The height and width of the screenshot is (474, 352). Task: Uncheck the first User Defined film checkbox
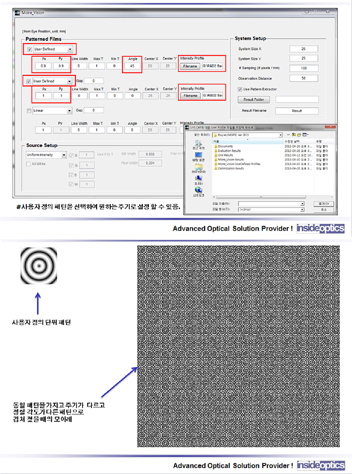coord(30,49)
